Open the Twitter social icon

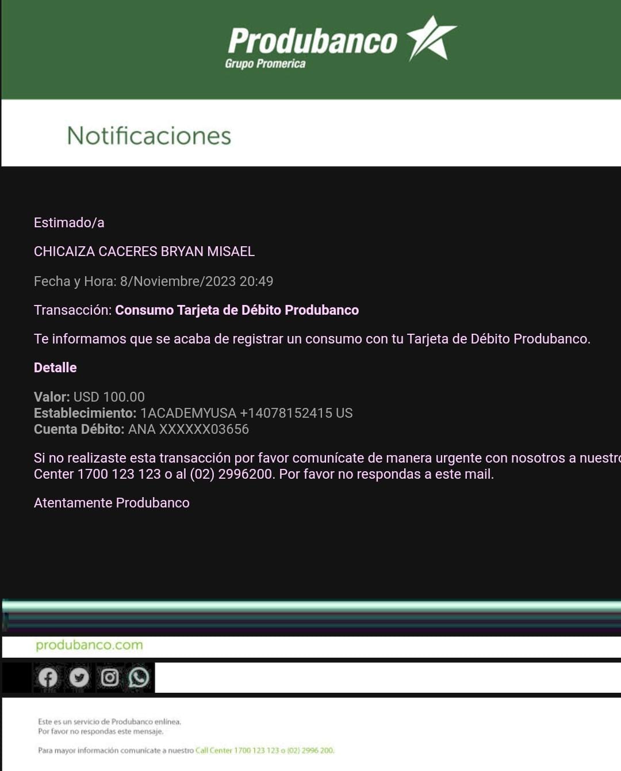tap(79, 677)
